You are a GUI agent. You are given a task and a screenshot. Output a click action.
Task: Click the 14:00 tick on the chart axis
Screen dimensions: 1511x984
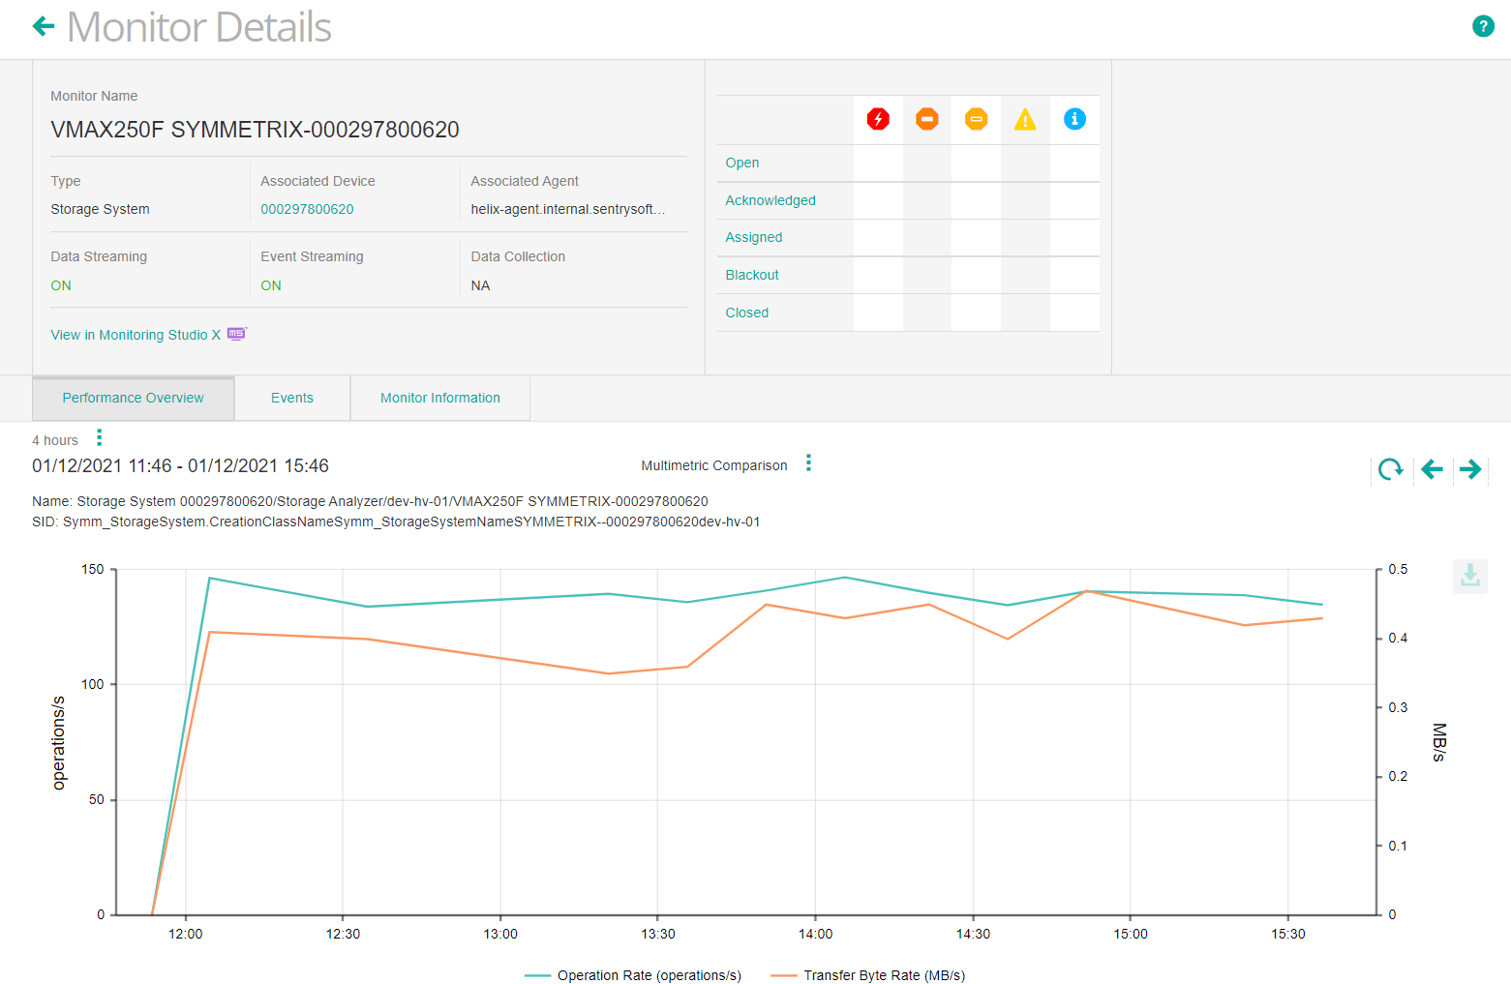coord(815,934)
